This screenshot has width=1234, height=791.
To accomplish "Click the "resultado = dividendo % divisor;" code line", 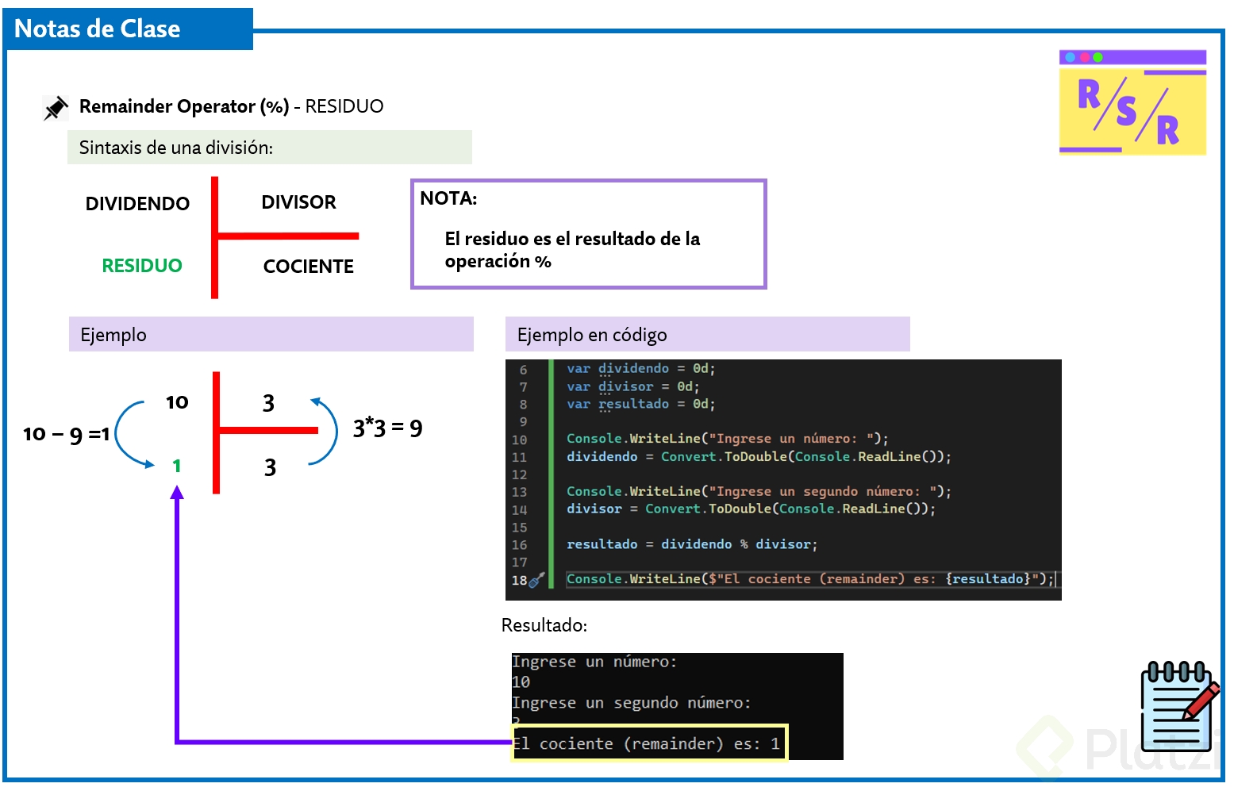I will coord(692,544).
